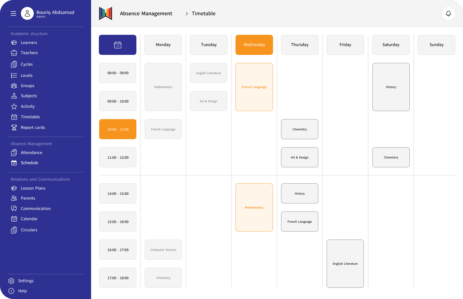Click the Report cards trophy icon
This screenshot has height=299, width=463.
[14, 128]
